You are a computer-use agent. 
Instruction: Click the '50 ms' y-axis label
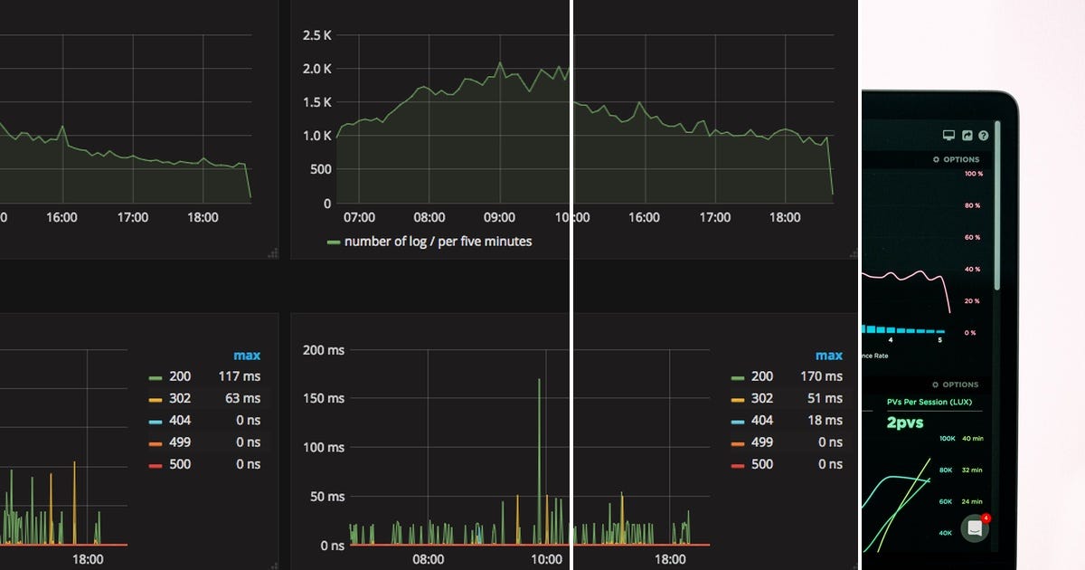pyautogui.click(x=327, y=497)
